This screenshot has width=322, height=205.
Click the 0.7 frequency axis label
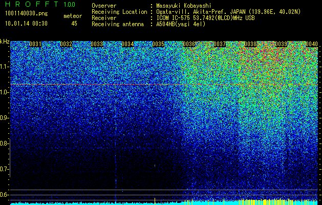(4, 169)
